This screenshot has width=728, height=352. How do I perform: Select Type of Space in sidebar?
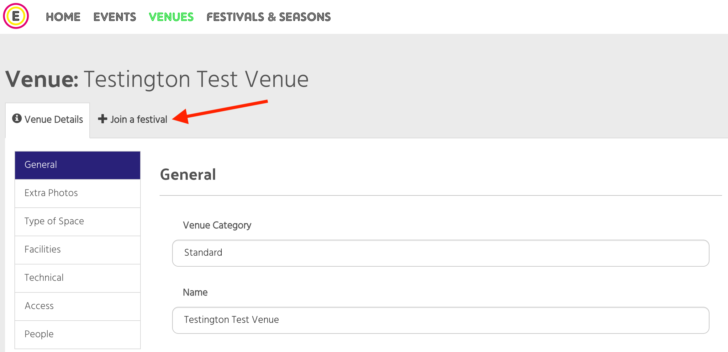[77, 221]
